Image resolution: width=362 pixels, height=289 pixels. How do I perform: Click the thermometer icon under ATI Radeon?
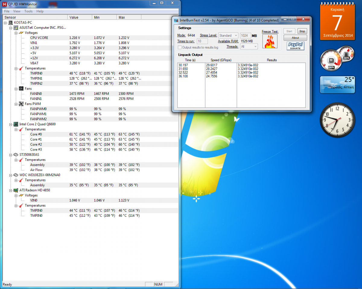(x=21, y=205)
